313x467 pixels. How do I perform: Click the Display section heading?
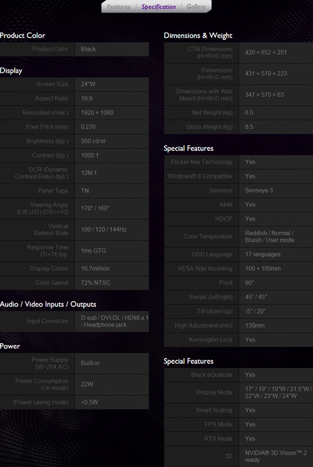point(11,71)
